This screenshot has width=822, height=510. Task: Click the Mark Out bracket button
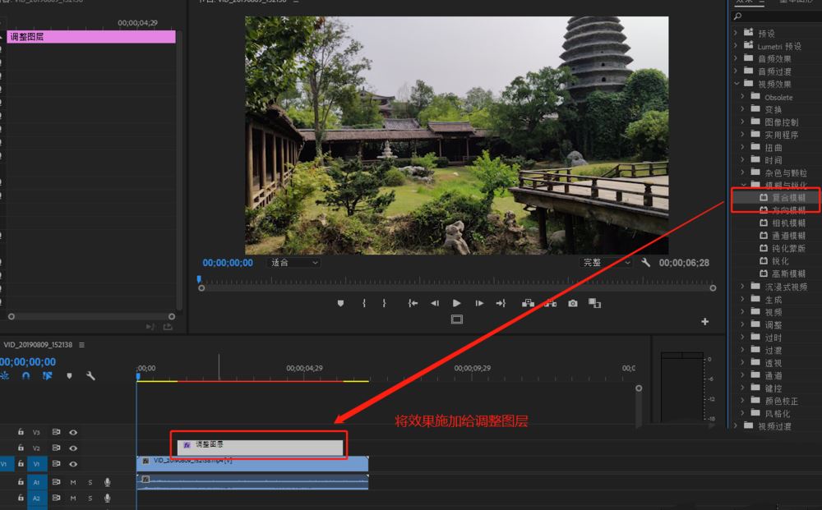(384, 303)
